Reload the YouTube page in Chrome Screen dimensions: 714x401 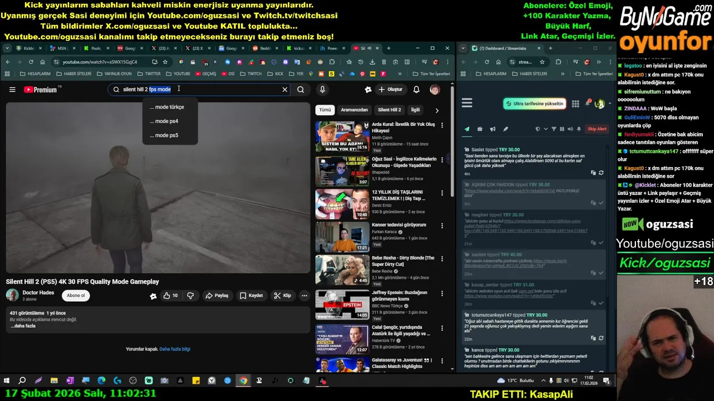point(31,62)
